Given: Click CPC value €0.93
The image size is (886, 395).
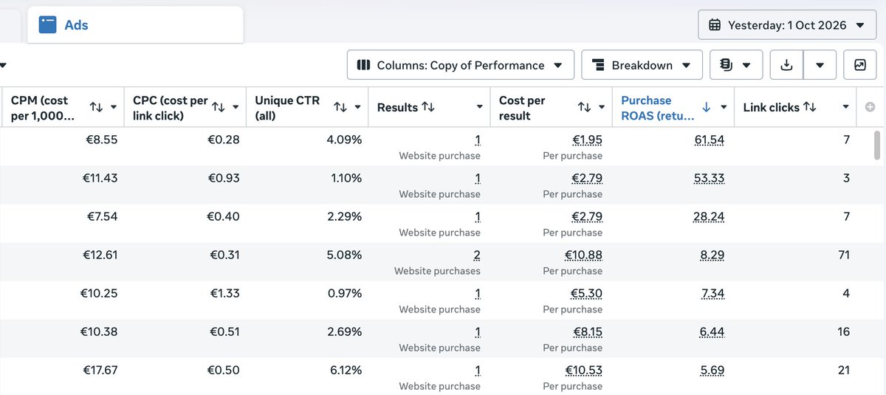Looking at the screenshot, I should coord(224,178).
